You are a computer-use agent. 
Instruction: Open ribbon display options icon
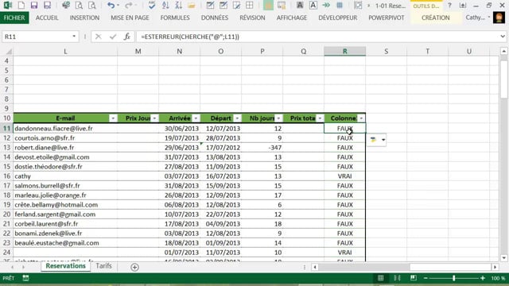point(463,6)
